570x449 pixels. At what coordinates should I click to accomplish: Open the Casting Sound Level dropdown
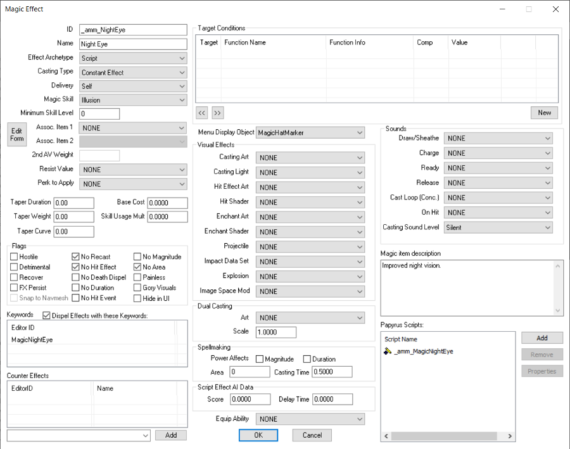498,227
